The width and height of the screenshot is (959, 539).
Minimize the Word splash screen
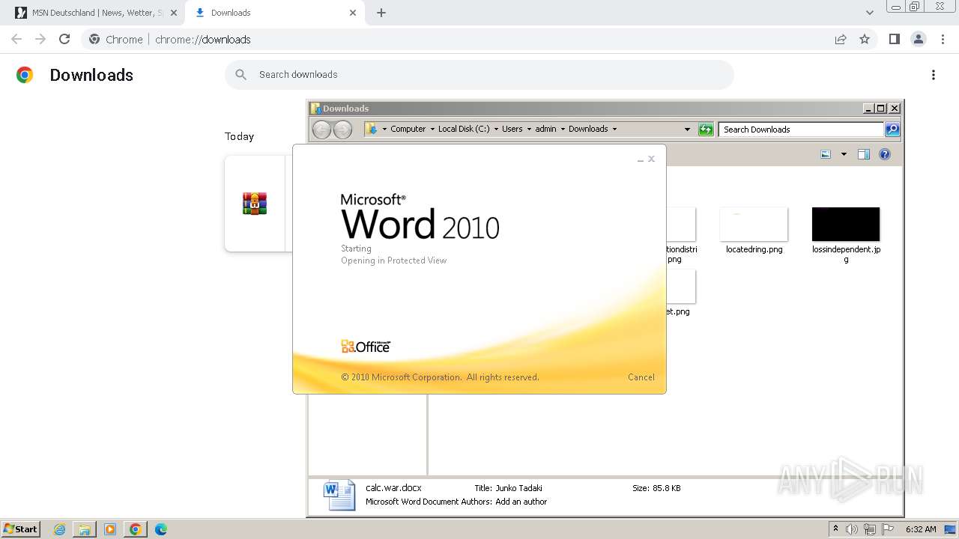640,159
